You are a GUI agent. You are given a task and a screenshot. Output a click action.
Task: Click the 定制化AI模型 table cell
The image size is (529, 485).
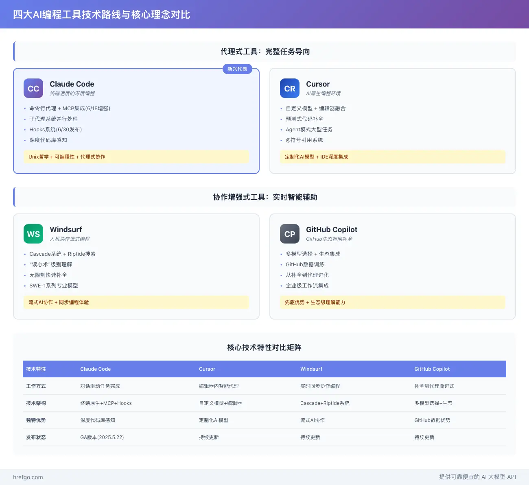(x=214, y=420)
